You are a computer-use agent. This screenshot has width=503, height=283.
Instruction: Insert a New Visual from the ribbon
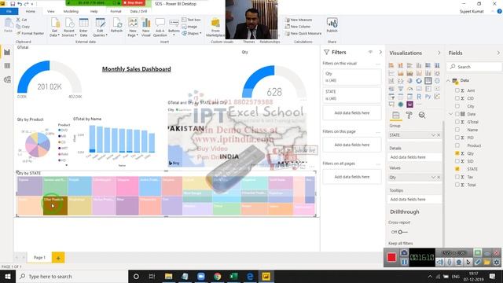click(146, 27)
